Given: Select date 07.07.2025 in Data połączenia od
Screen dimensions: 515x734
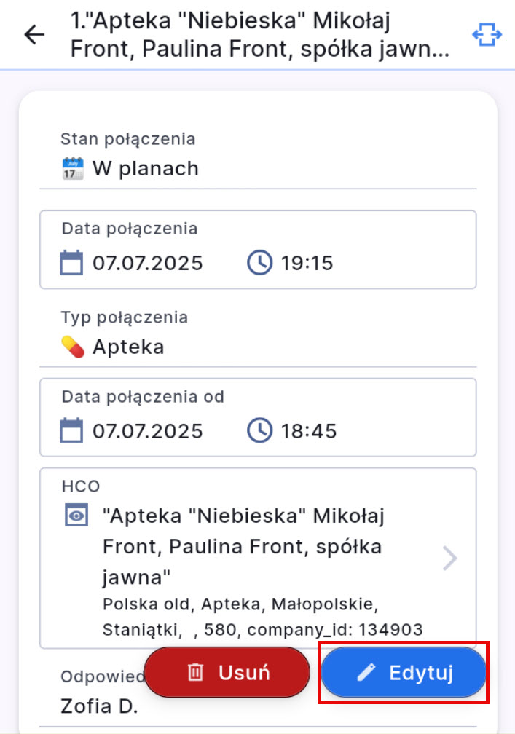Looking at the screenshot, I should 148,431.
